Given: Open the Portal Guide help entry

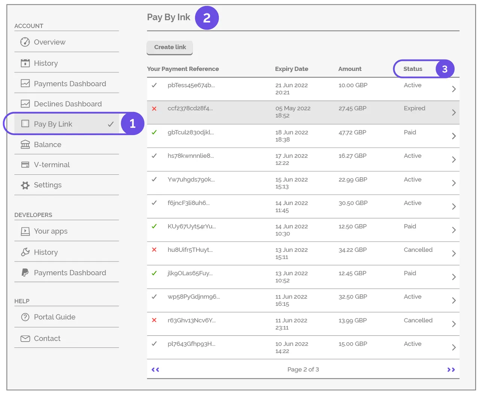Looking at the screenshot, I should coord(55,317).
